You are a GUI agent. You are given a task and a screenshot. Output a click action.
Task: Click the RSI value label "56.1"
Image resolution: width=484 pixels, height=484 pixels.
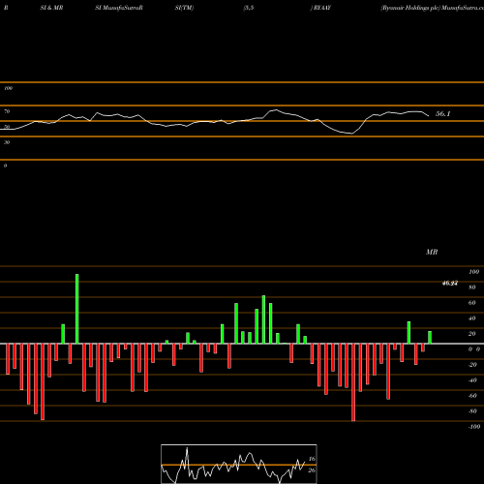click(x=442, y=114)
